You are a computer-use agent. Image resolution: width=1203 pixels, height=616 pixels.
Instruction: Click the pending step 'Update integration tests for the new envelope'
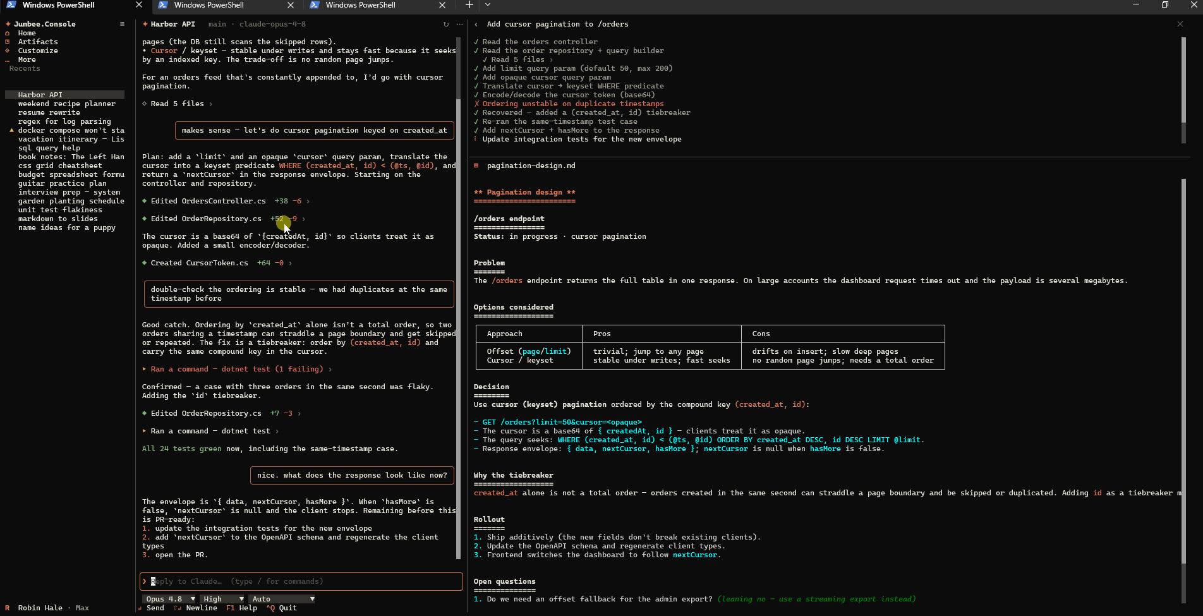(x=581, y=139)
